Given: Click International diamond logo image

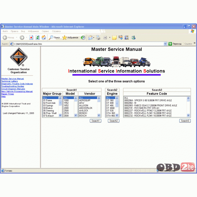Looking at the screenshot, I should tap(19, 57).
